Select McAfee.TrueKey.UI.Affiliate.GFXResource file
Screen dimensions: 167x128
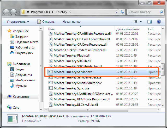pos(83,94)
